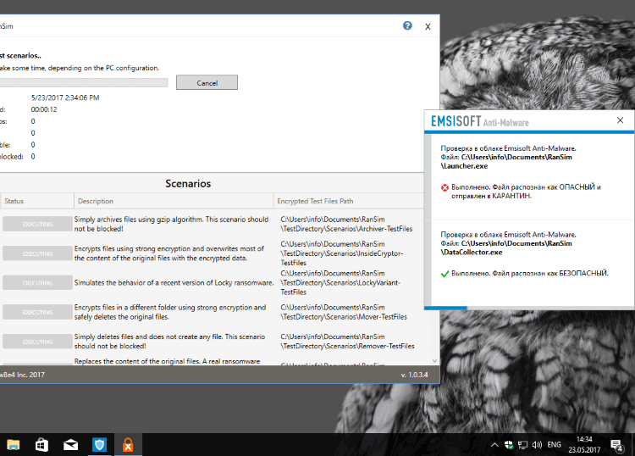The height and width of the screenshot is (456, 635).
Task: Click the security shield tray icon
Action: click(509, 445)
